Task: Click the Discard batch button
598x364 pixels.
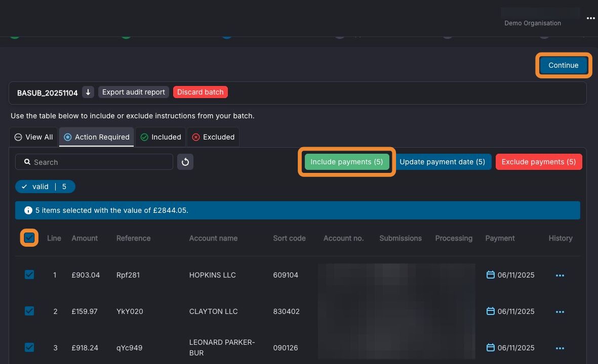Action: coord(200,92)
